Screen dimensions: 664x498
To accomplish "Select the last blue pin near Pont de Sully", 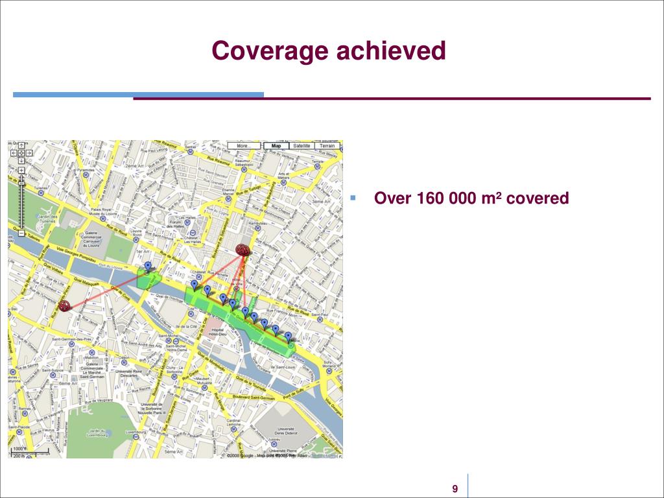I will tap(289, 337).
